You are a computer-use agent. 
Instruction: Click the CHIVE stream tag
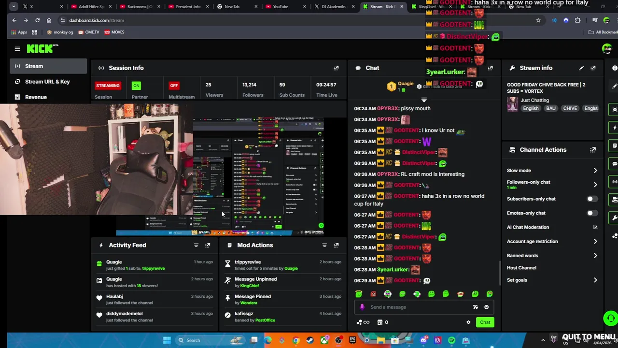click(570, 108)
